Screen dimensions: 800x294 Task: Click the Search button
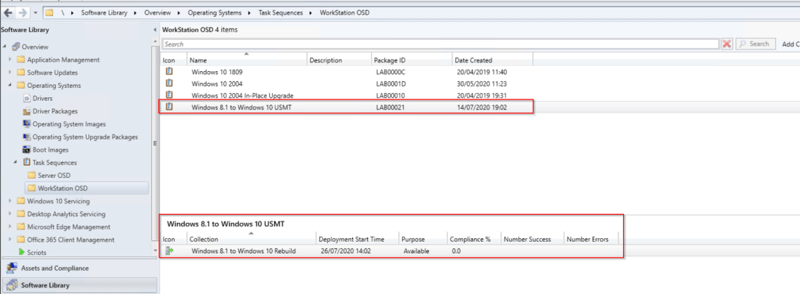pos(754,44)
